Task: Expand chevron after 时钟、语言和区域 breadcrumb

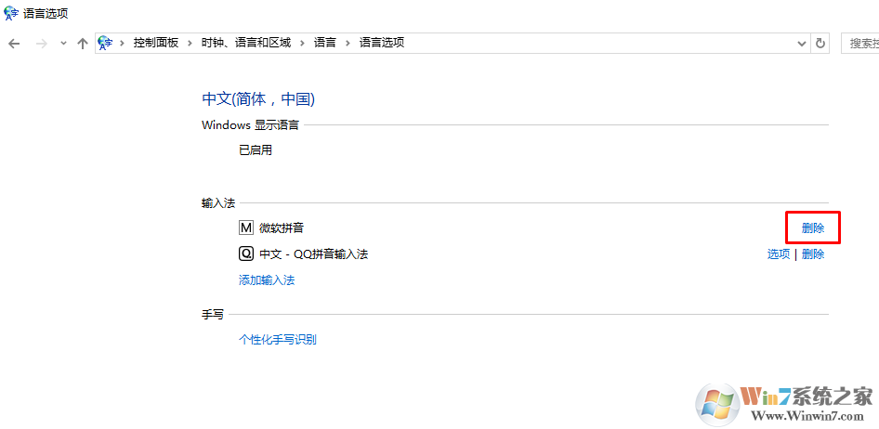Action: (x=303, y=43)
